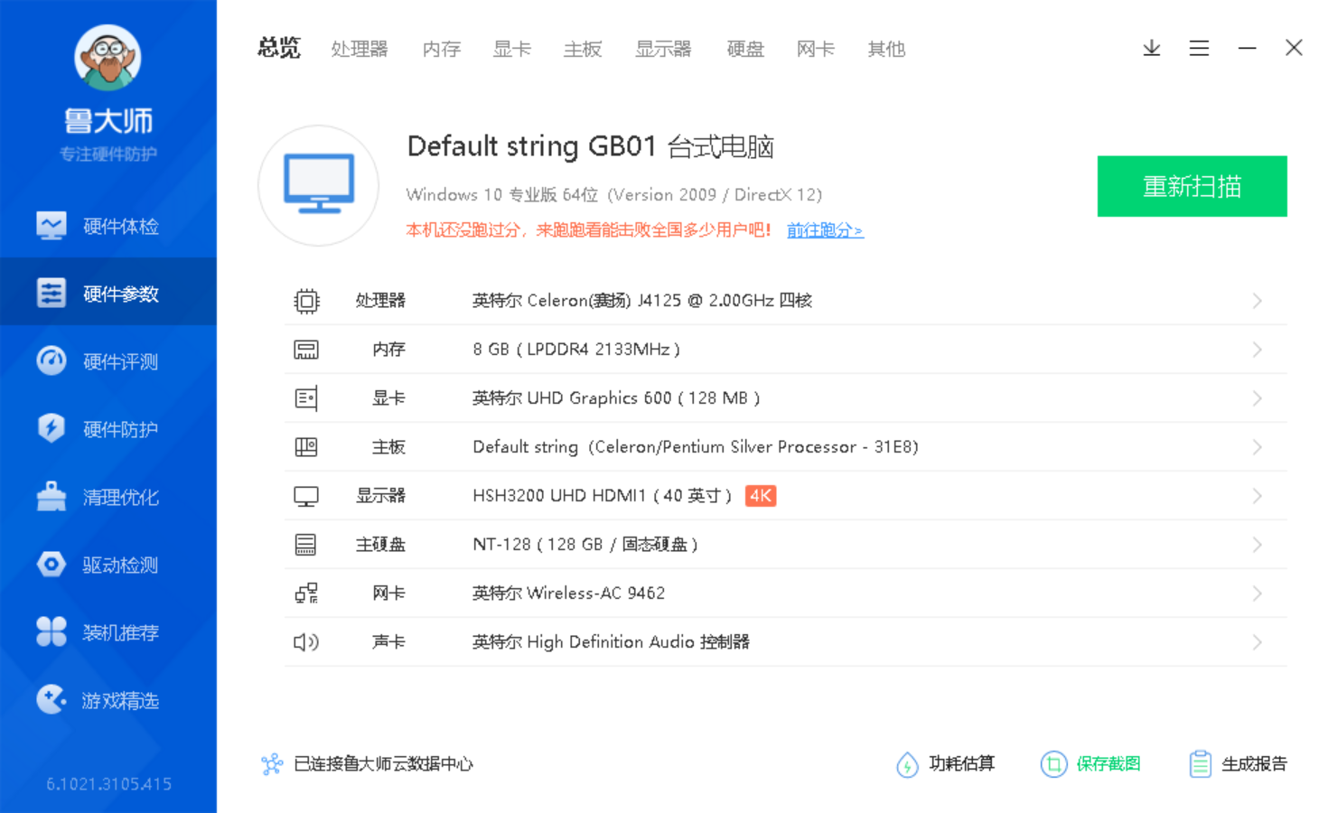
Task: Click 保存截图 save screenshot button
Action: [x=1091, y=764]
